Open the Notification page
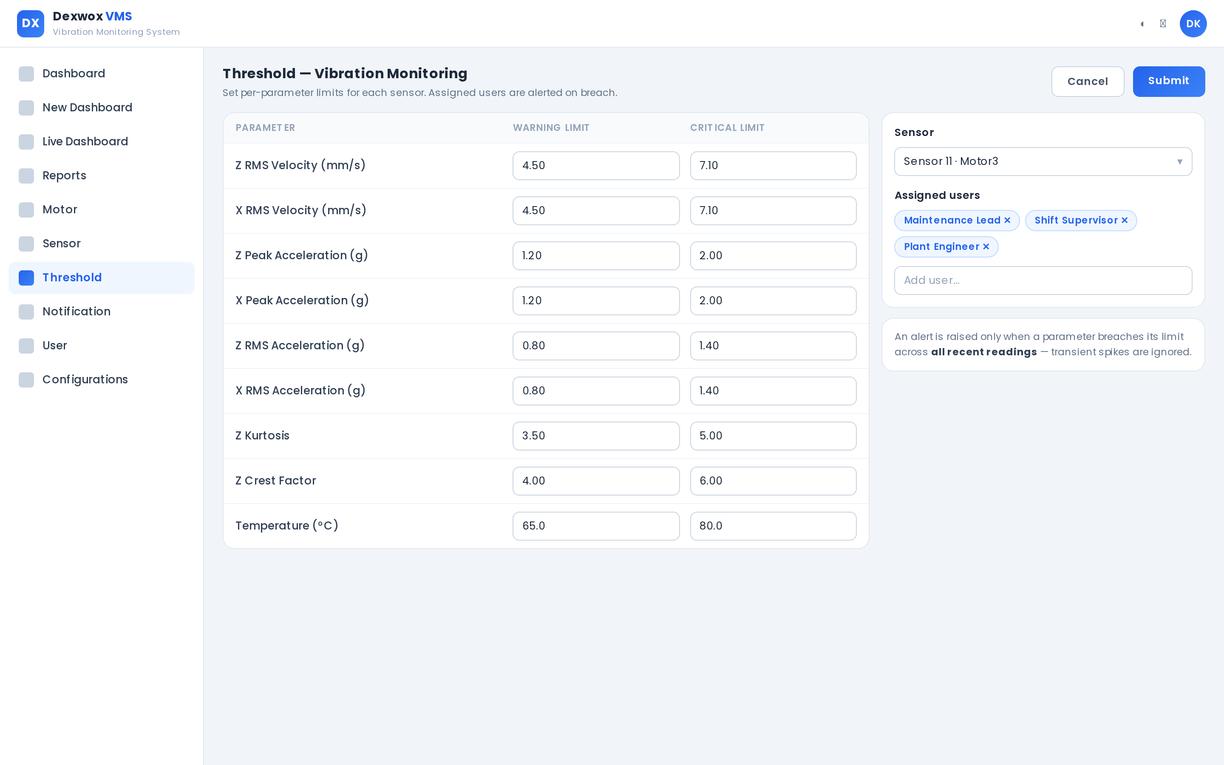The height and width of the screenshot is (765, 1224). pos(101,312)
